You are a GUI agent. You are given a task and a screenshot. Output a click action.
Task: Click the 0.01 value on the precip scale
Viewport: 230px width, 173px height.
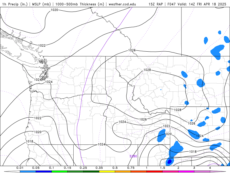point(20,168)
